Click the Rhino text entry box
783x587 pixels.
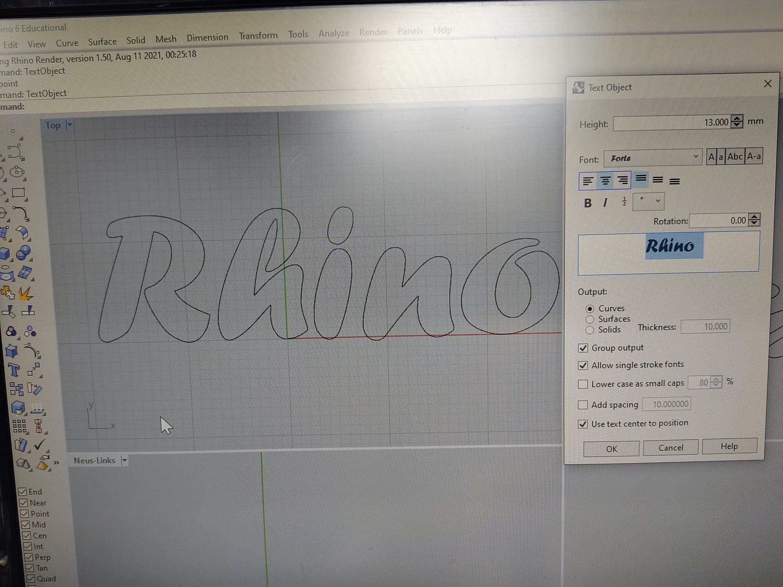668,253
